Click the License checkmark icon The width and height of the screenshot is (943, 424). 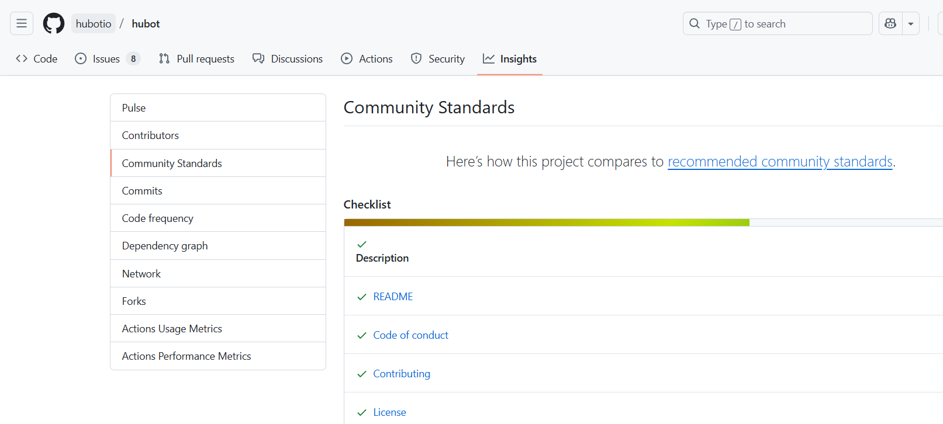click(x=362, y=412)
